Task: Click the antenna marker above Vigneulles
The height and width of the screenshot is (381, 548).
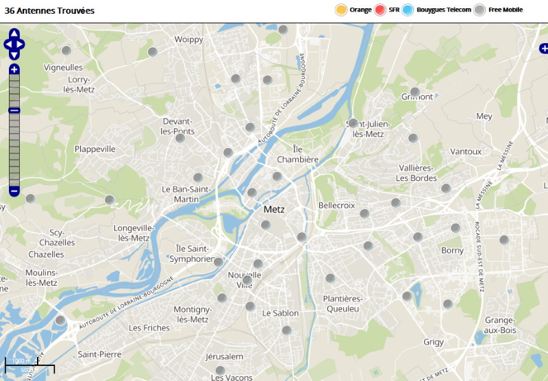Action: 66,51
